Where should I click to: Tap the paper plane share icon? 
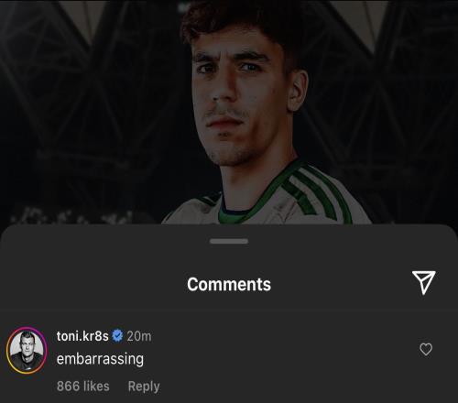(424, 283)
